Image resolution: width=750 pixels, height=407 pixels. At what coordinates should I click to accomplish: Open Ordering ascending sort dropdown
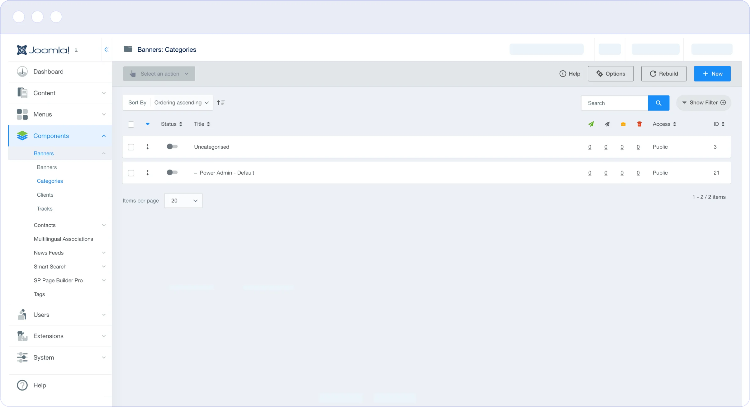click(x=181, y=103)
